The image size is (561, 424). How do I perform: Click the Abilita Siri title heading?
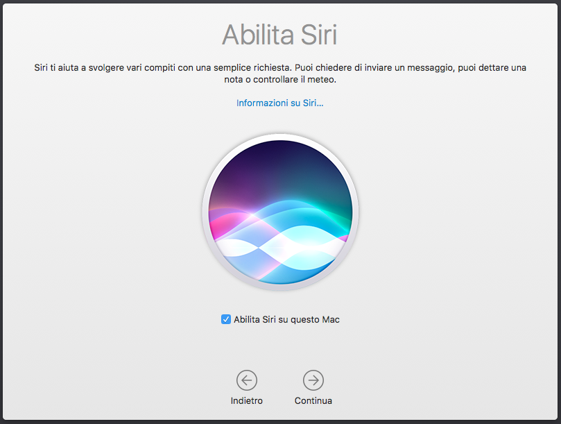click(x=279, y=35)
